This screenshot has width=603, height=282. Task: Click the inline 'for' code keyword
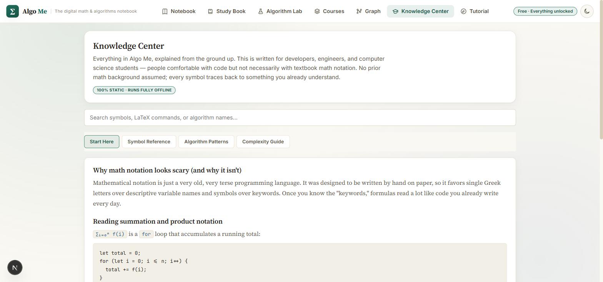(x=146, y=234)
